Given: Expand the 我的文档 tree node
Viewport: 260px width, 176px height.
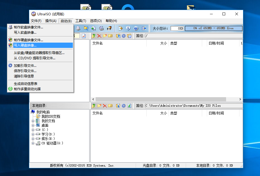Looking at the screenshot, I should click(33, 121).
